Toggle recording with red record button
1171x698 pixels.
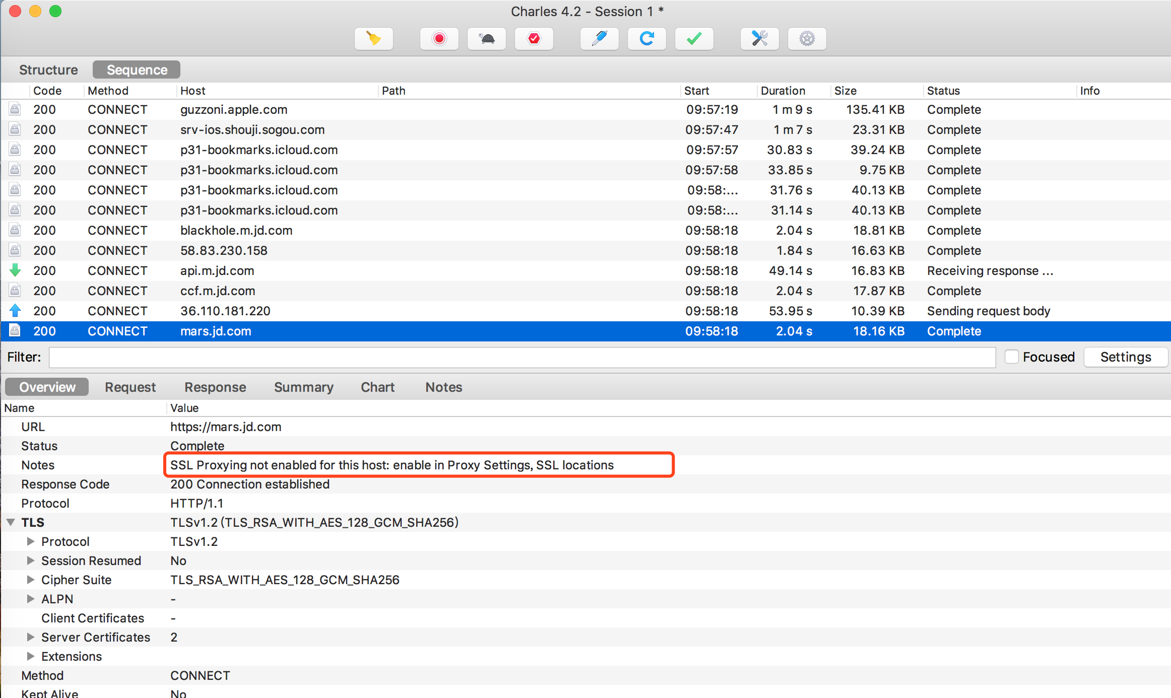pyautogui.click(x=439, y=39)
